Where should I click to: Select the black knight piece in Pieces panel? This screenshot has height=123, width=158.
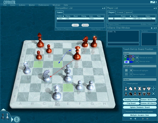131,94
